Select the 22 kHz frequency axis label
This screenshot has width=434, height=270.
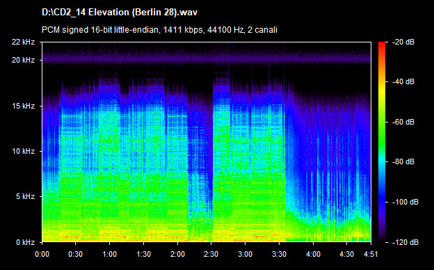point(23,42)
